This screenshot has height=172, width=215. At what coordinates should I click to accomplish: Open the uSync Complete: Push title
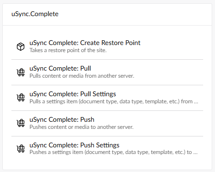(x=62, y=119)
